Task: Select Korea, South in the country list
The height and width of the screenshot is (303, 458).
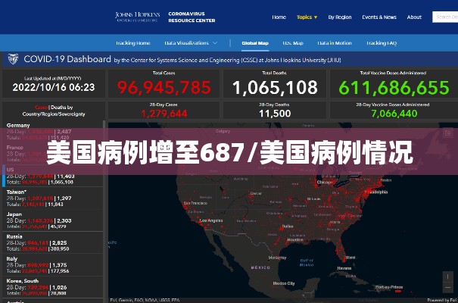Action: pos(52,287)
